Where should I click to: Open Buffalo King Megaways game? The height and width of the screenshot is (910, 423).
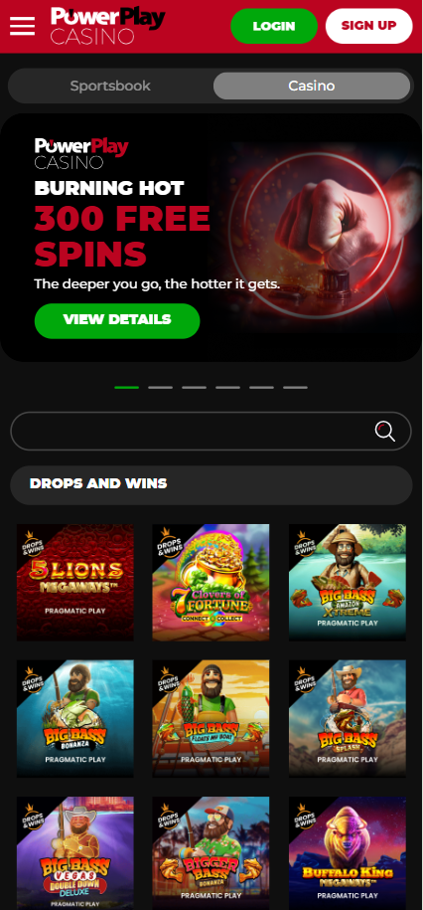(348, 853)
